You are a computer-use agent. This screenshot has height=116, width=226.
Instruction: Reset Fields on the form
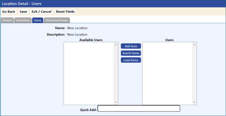click(x=65, y=12)
